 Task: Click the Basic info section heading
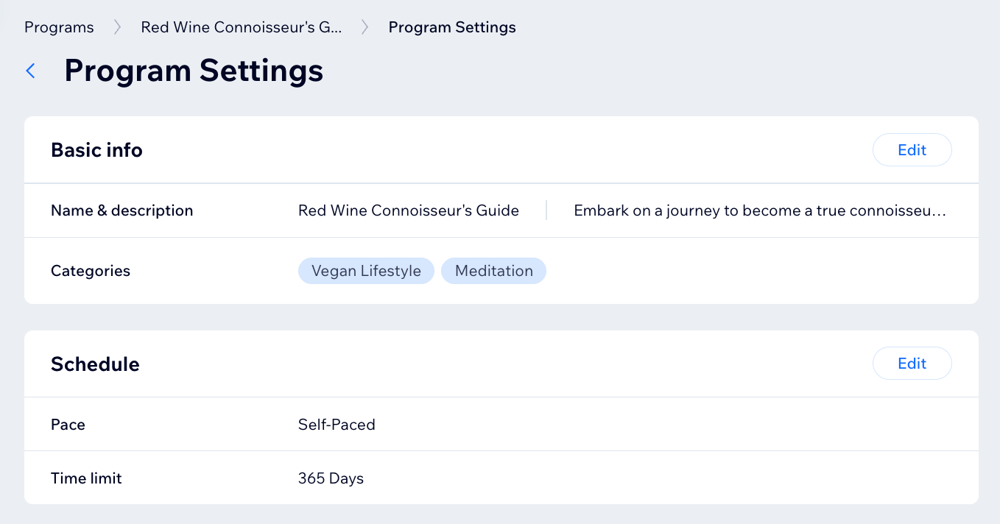coord(96,150)
